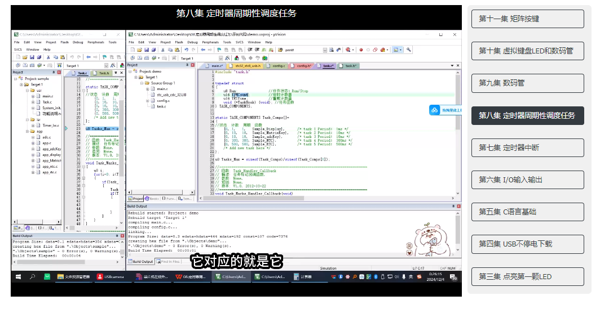Click Baidu cloud upload floating widget
Image resolution: width=600 pixels, height=309 pixels.
pos(445,110)
